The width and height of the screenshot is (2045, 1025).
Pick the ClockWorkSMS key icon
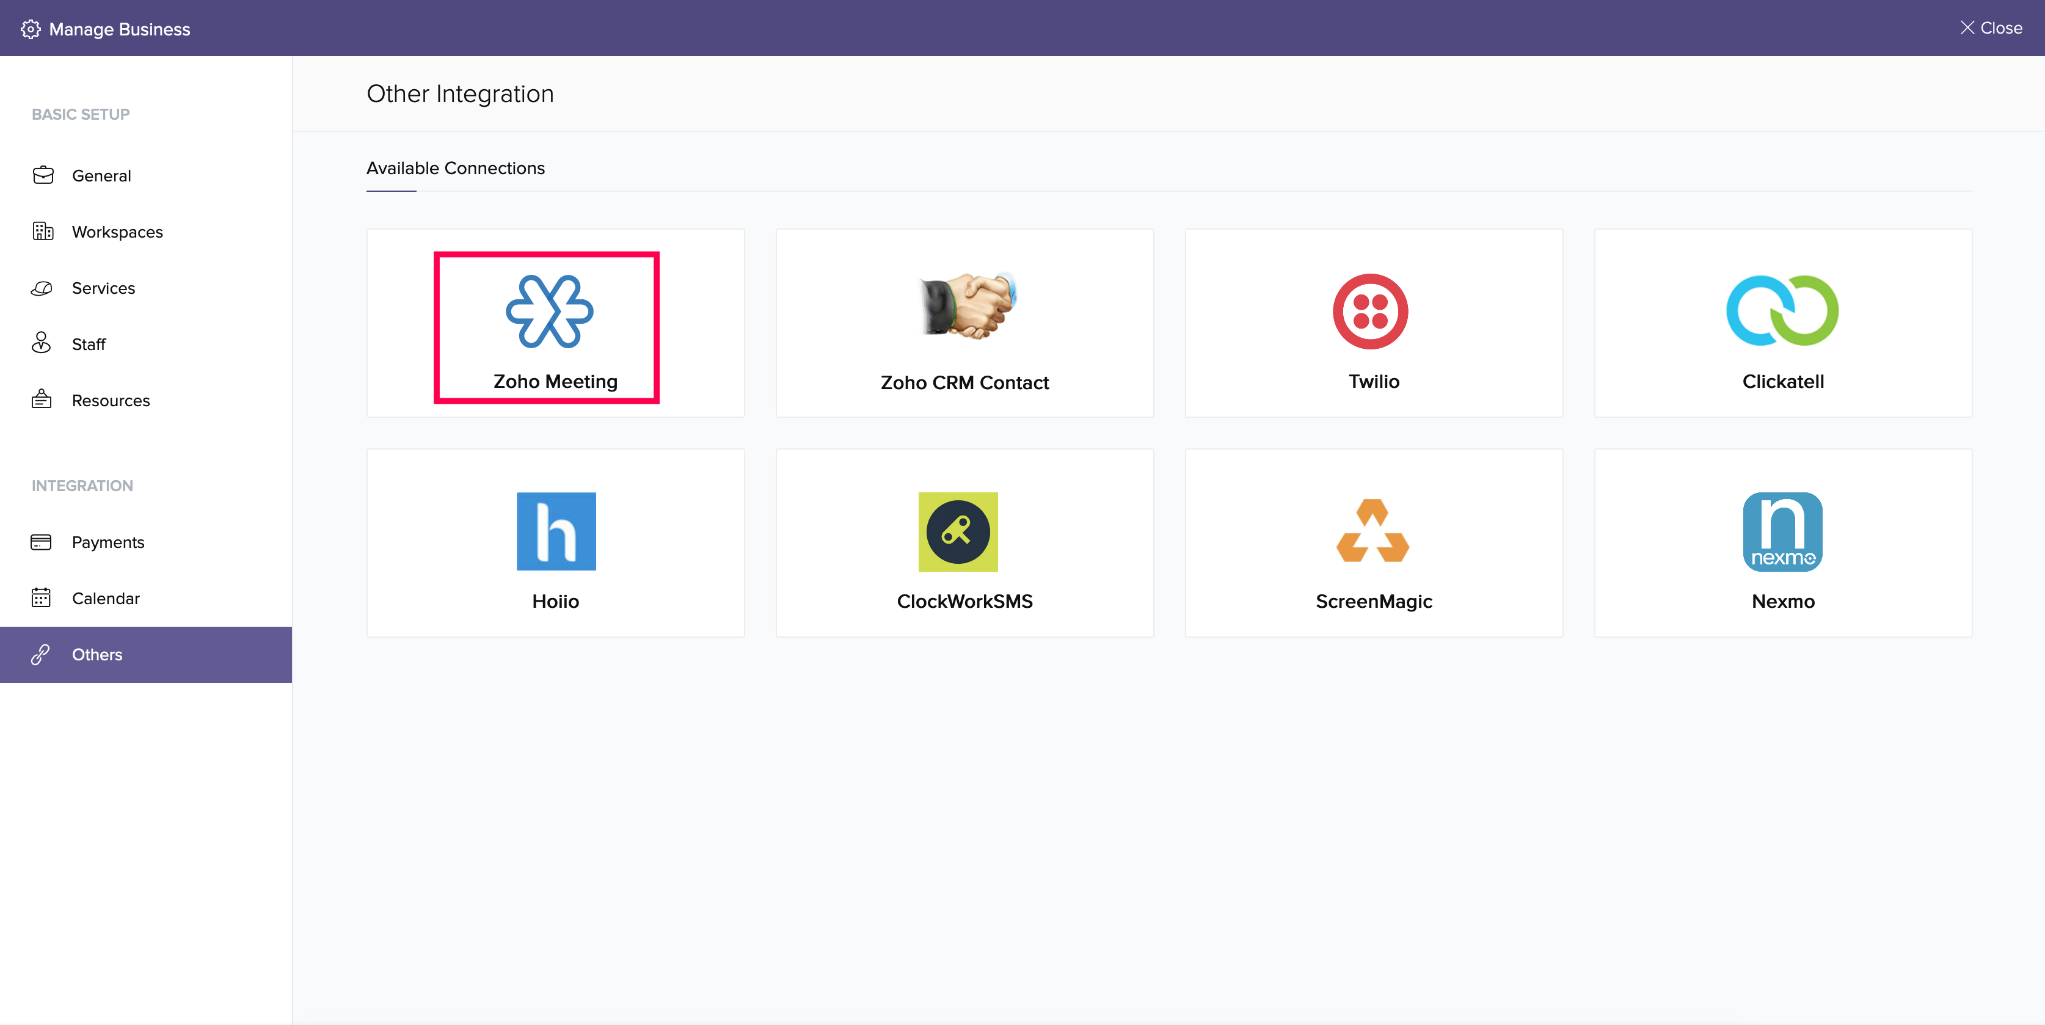point(957,531)
